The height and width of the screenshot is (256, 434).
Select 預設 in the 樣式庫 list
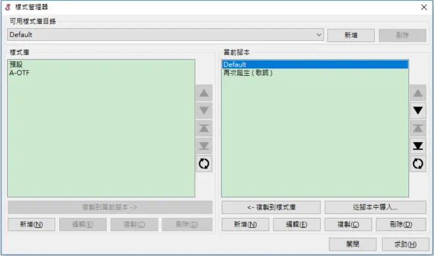click(101, 64)
